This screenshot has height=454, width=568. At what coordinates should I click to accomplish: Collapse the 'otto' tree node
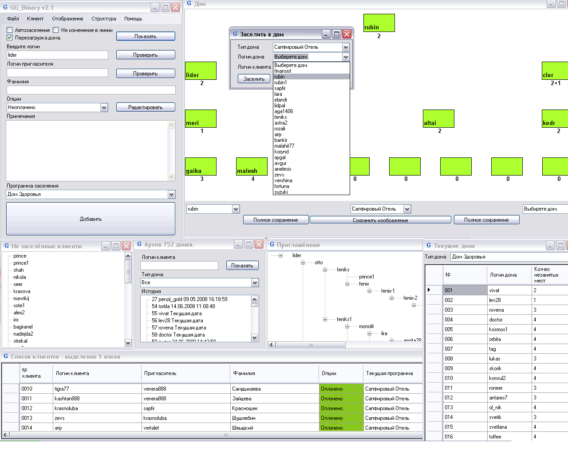point(303,262)
